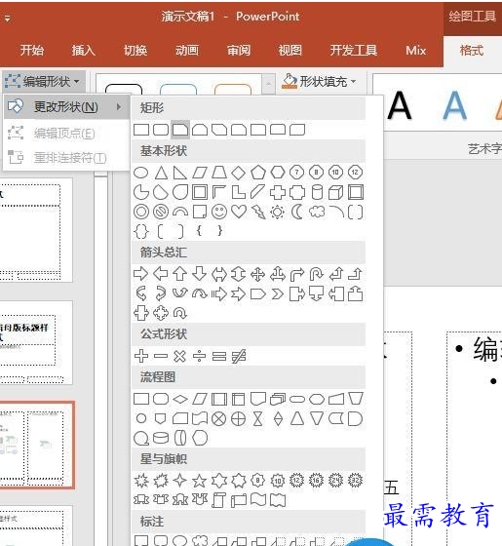Choose the not-equal sign equation shape
Viewport: 502px width, 546px height.
(239, 356)
